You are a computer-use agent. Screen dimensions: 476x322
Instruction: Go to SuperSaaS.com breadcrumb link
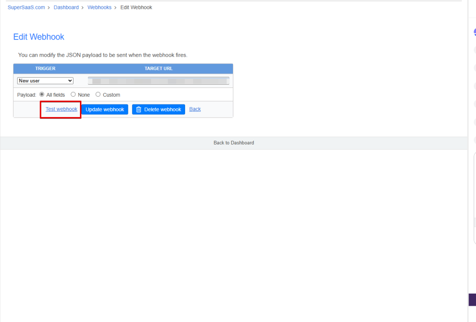click(x=26, y=7)
